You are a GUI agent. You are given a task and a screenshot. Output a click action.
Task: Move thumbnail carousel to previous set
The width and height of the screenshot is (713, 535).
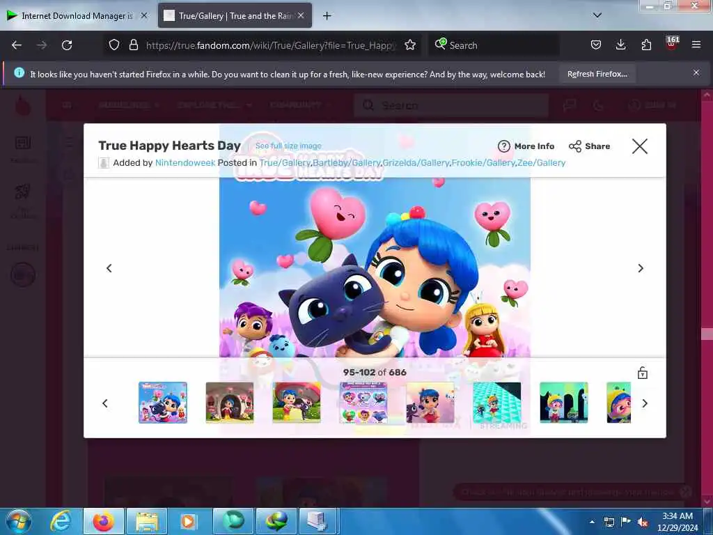click(105, 403)
